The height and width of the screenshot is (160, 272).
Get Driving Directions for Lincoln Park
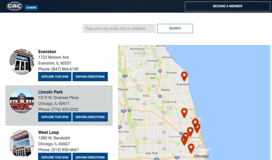pos(90,117)
